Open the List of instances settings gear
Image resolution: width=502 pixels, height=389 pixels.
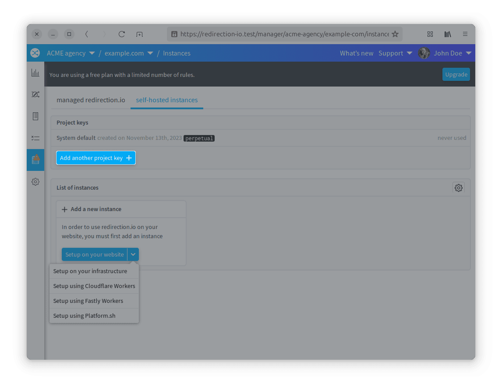pyautogui.click(x=458, y=188)
